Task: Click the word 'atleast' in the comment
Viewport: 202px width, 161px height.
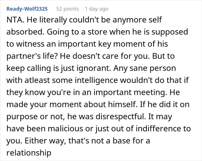Action: click(x=37, y=80)
